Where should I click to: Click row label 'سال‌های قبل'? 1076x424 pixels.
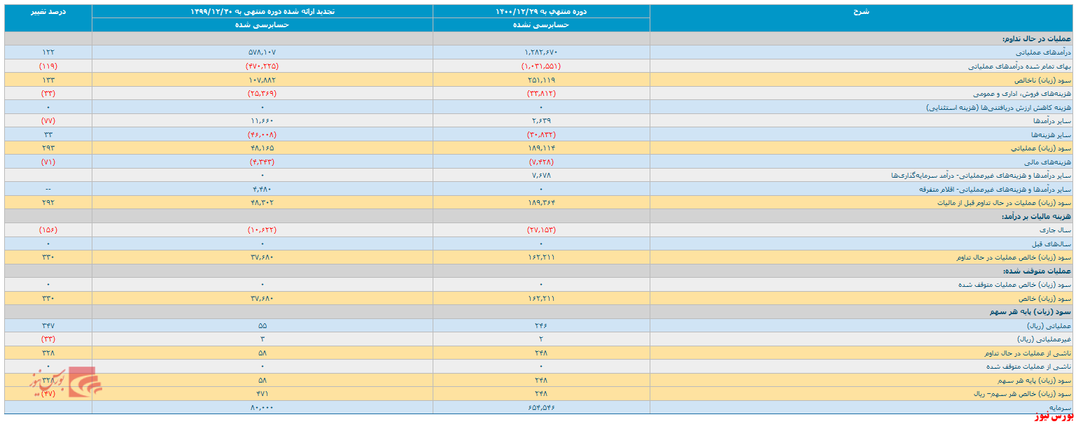pos(1053,243)
